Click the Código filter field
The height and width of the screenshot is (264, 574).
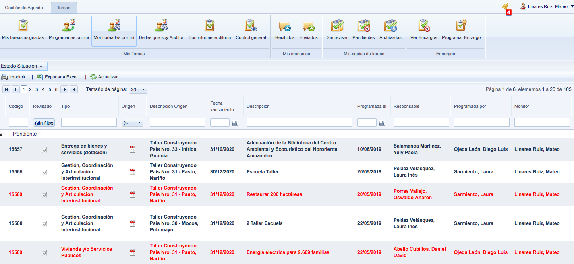point(19,122)
